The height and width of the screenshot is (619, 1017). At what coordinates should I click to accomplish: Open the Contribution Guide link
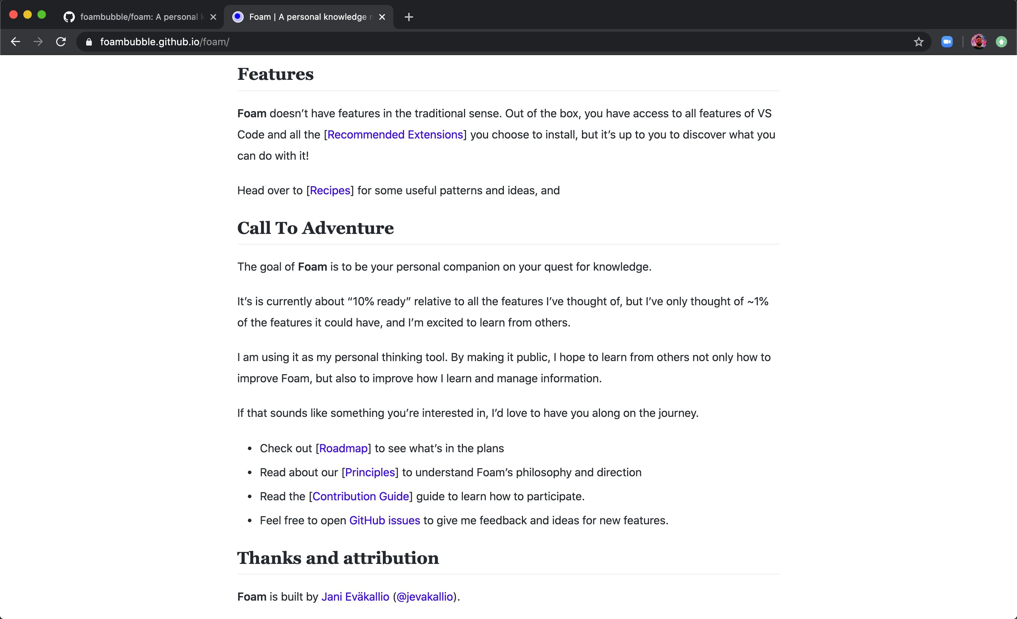(361, 496)
